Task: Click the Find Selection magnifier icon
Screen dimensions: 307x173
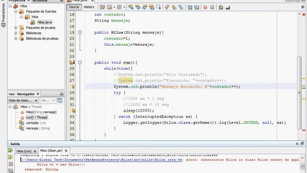Action: coord(131,7)
